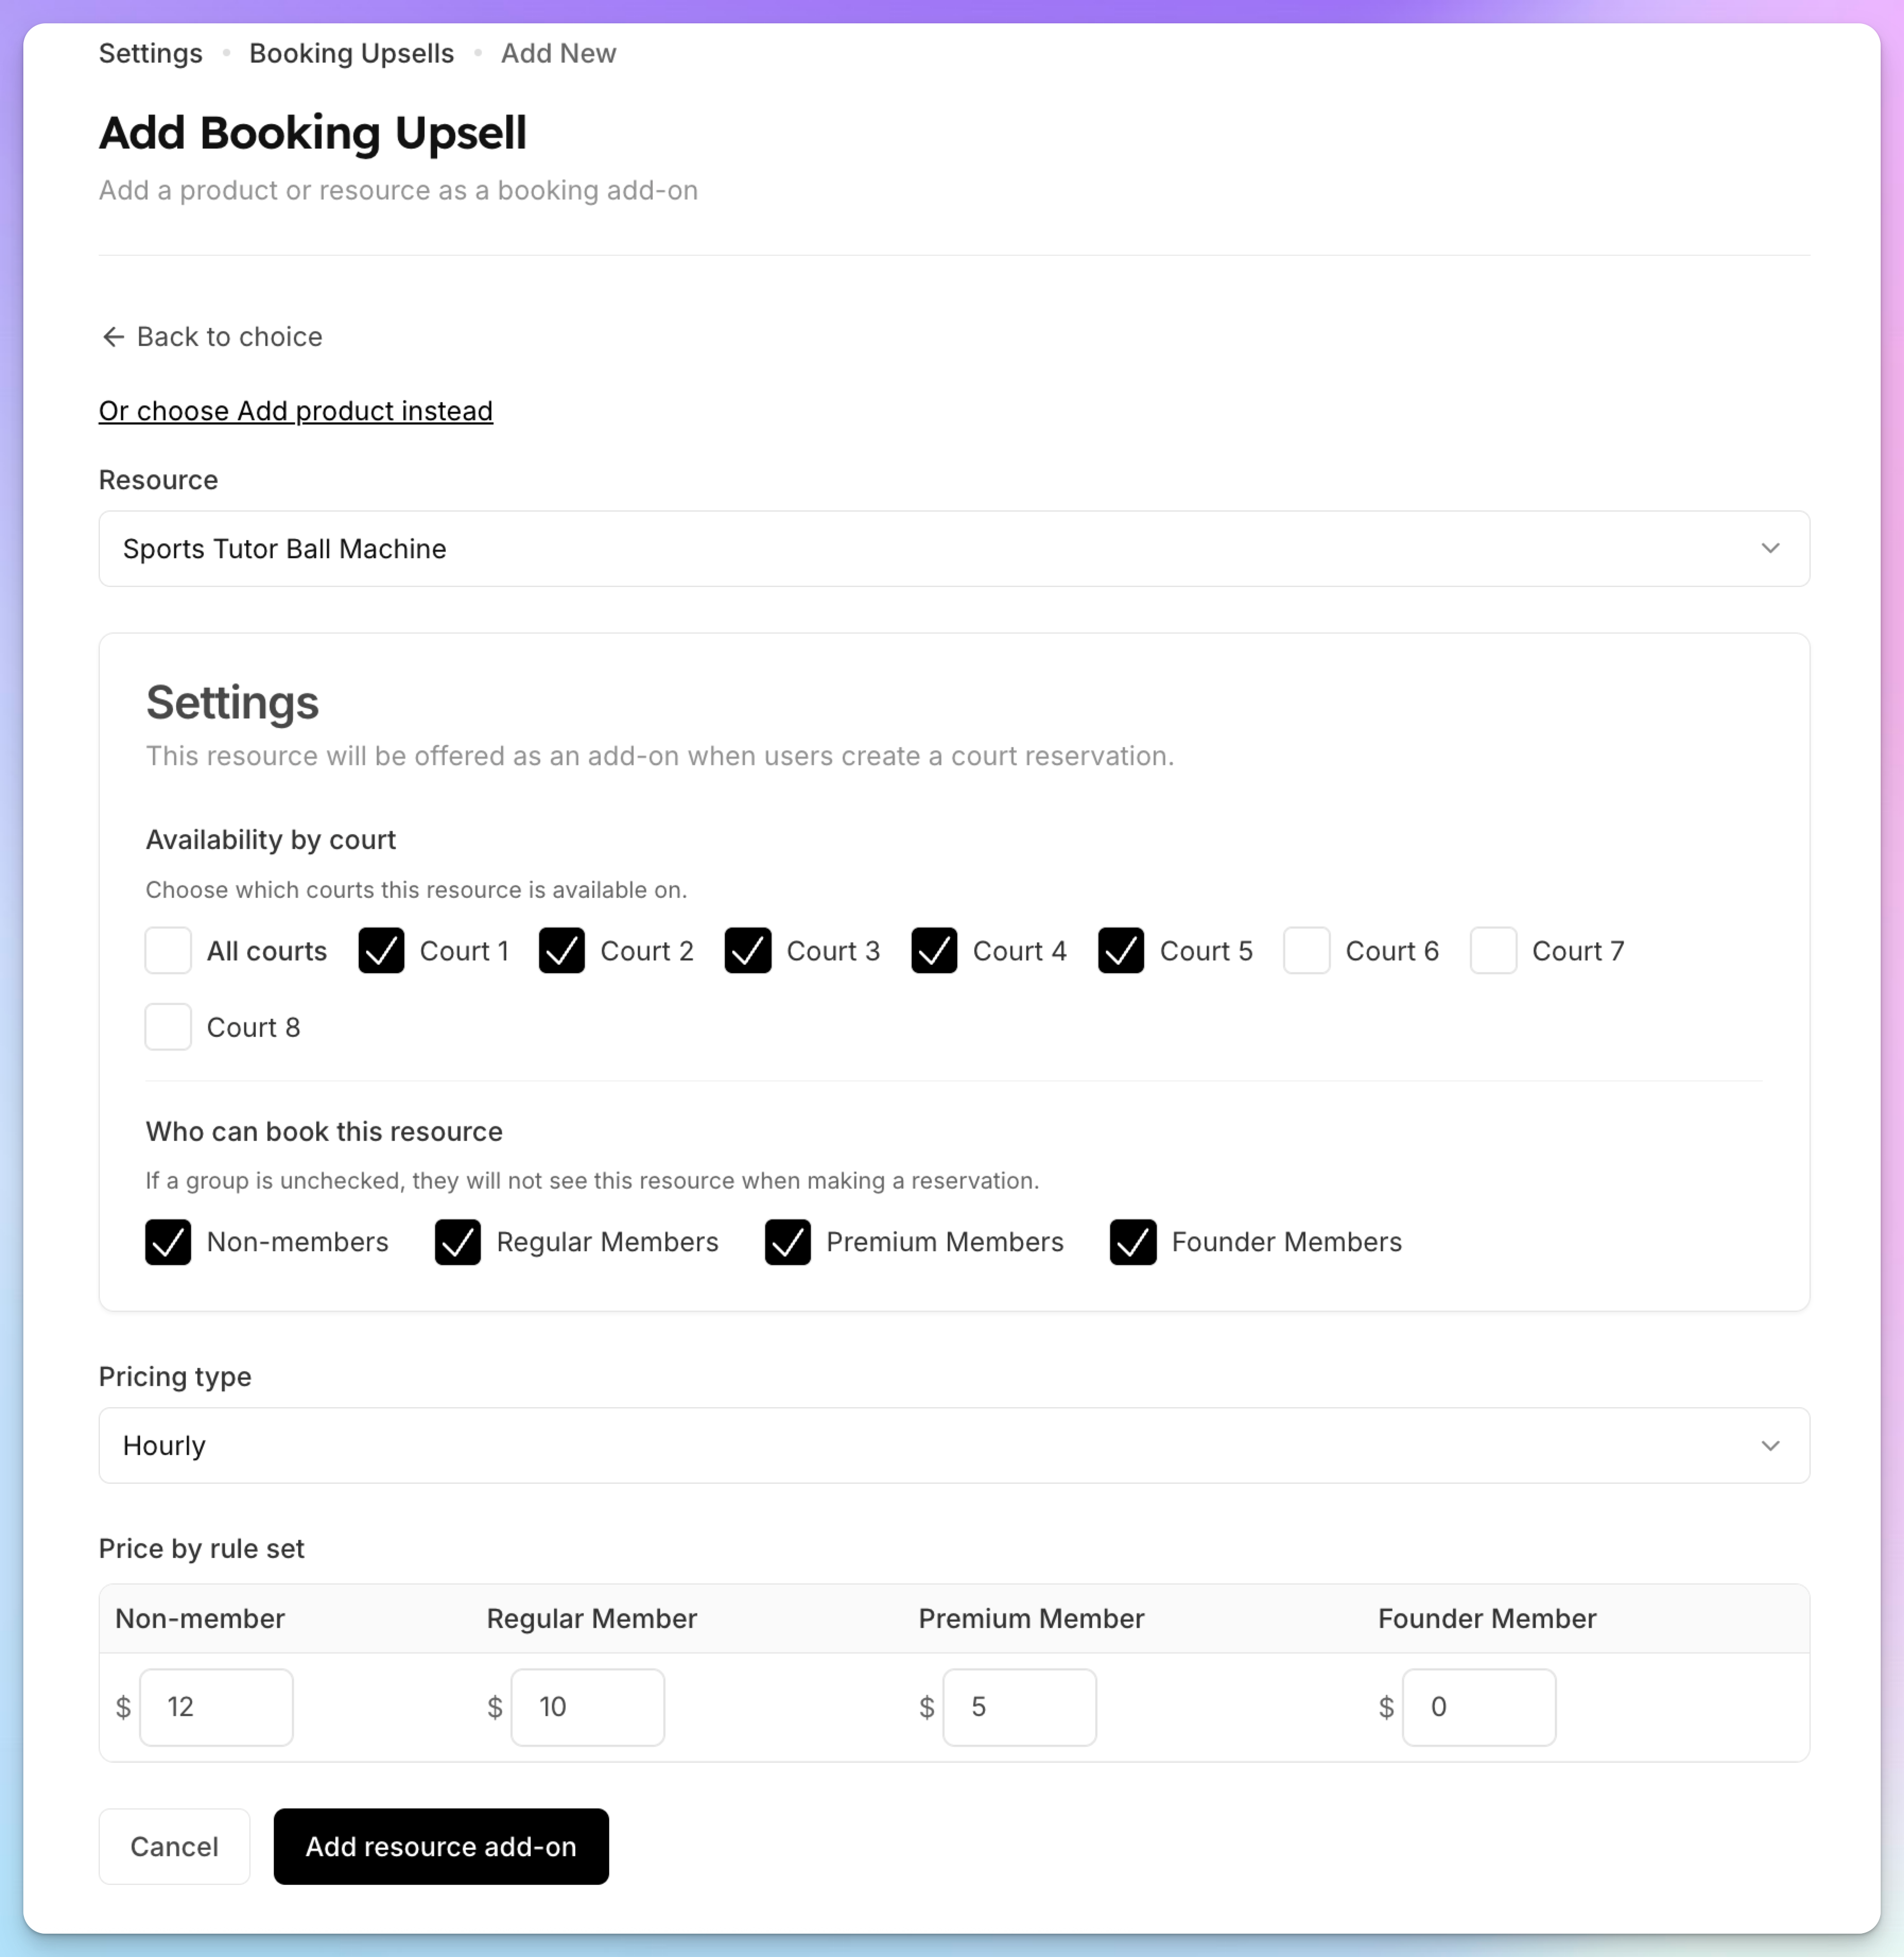Select the Sports Tutor Ball Machine combo box
Screen dimensions: 1904x1957
[x=954, y=549]
